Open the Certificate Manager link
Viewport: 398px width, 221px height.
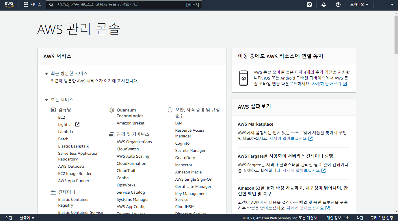[193, 186]
